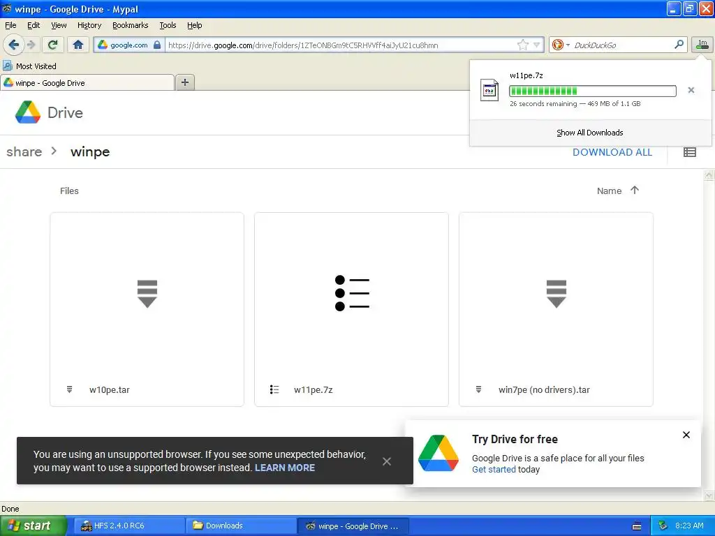Select the win7pe (no drivers).tar file name

[544, 389]
